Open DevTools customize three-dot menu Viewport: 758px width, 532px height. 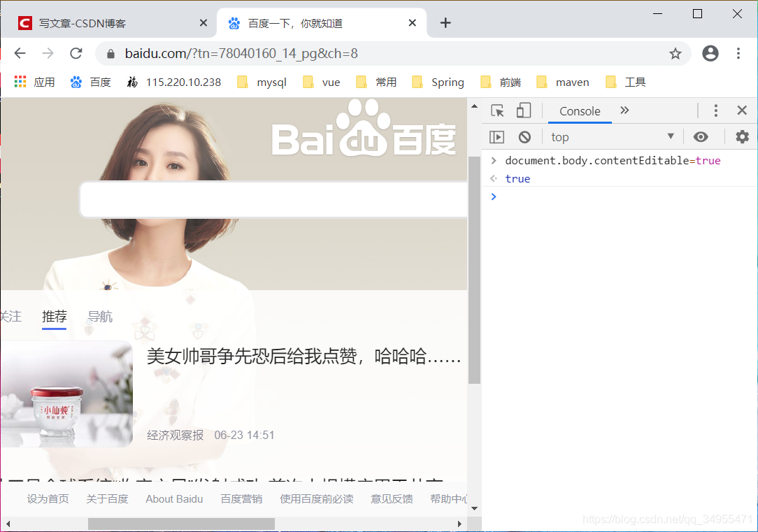click(716, 110)
